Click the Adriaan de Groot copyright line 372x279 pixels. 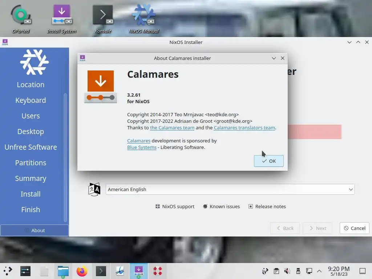pyautogui.click(x=190, y=121)
